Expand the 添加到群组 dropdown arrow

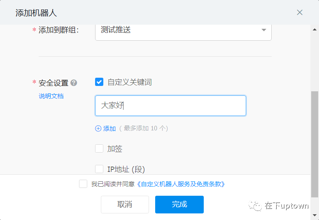pyautogui.click(x=264, y=30)
